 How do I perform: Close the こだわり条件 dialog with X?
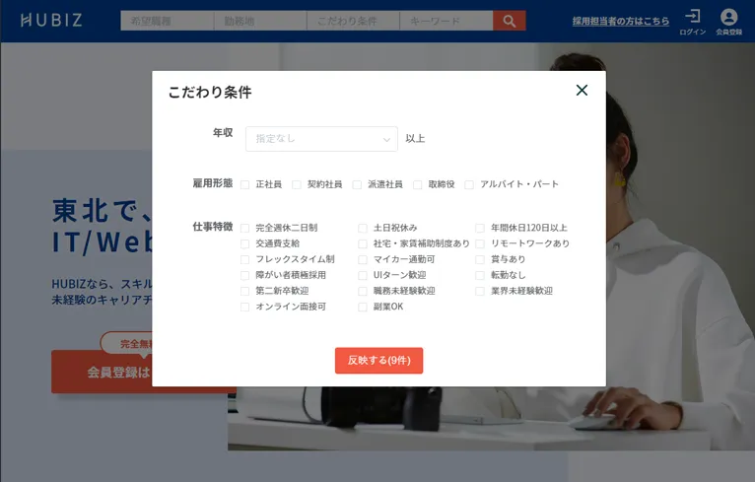click(582, 90)
